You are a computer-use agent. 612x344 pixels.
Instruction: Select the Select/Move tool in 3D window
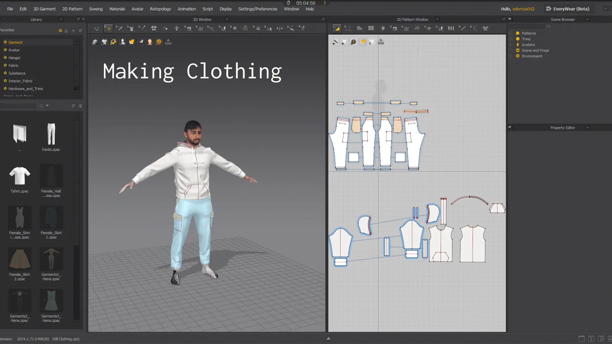pyautogui.click(x=108, y=29)
